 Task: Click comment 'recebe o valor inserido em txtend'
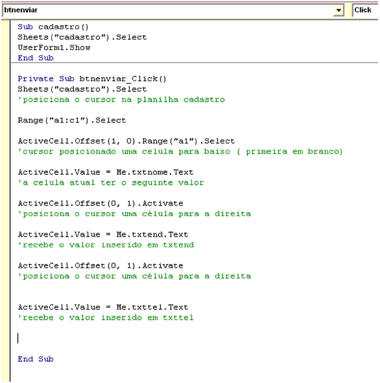106,245
